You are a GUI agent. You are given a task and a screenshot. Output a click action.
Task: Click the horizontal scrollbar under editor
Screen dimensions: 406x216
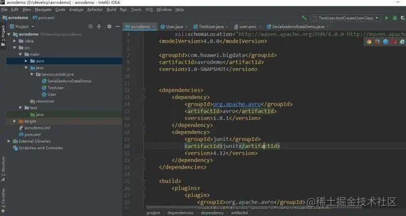(x=254, y=207)
